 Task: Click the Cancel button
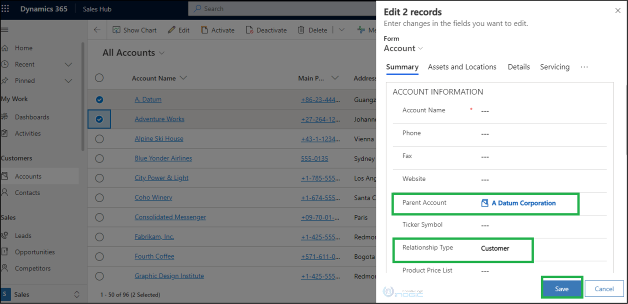[x=604, y=289]
